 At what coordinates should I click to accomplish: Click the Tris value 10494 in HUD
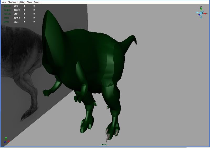point(17,18)
